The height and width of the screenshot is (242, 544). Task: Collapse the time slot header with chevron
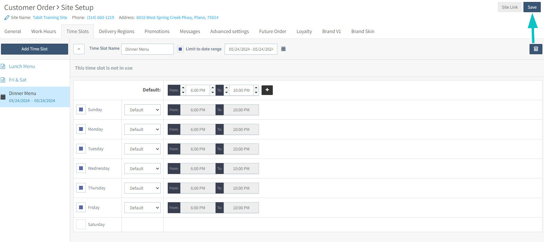(79, 49)
